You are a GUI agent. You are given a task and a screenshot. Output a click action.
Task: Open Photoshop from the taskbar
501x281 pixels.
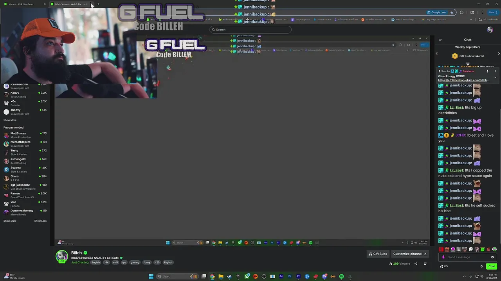pos(290,276)
